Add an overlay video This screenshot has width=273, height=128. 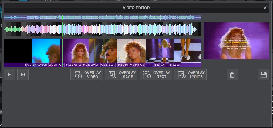(x=86, y=75)
